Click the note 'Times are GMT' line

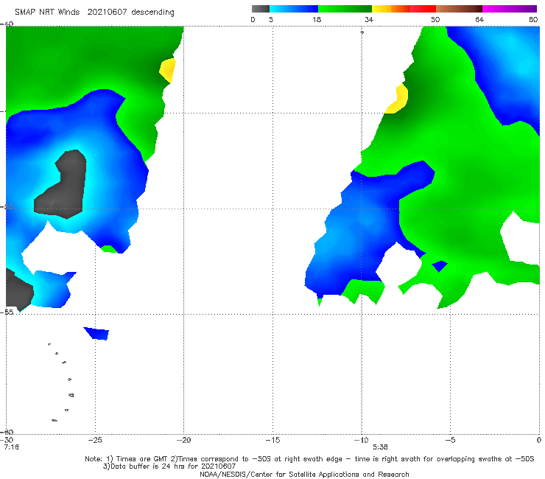(x=309, y=459)
